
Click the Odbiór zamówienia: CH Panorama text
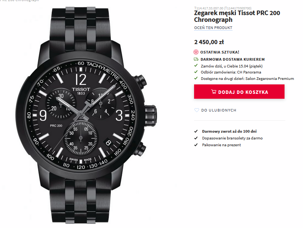(x=231, y=72)
